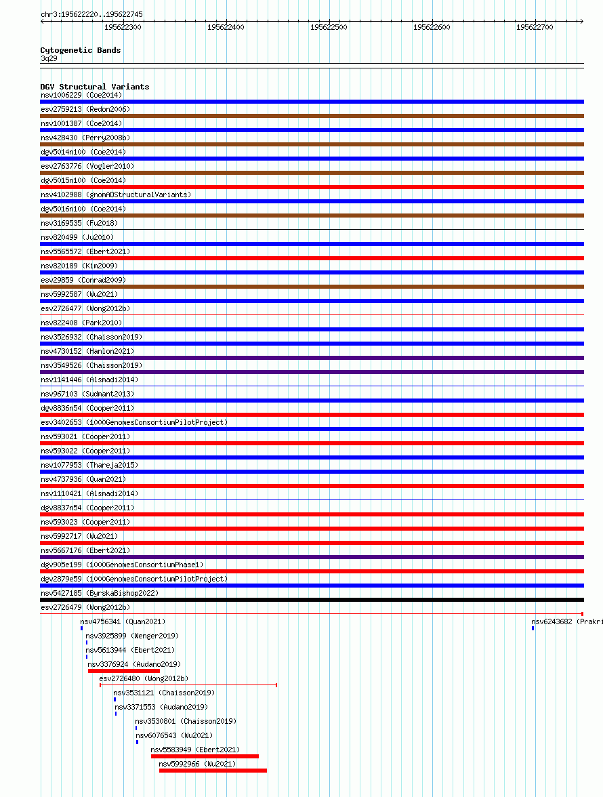603x797 pixels.
Task: Click the nsv593021 (Cooper2011) label
Action: pos(85,436)
